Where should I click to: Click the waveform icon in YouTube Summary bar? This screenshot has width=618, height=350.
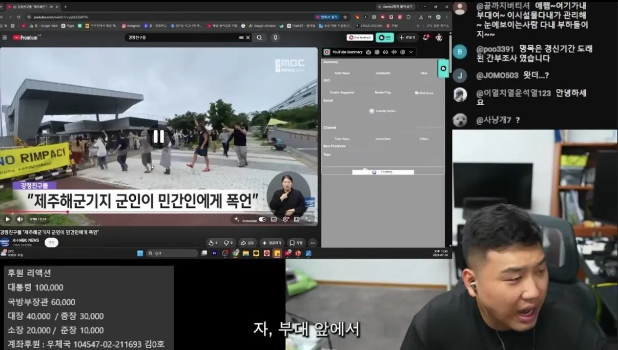(395, 52)
